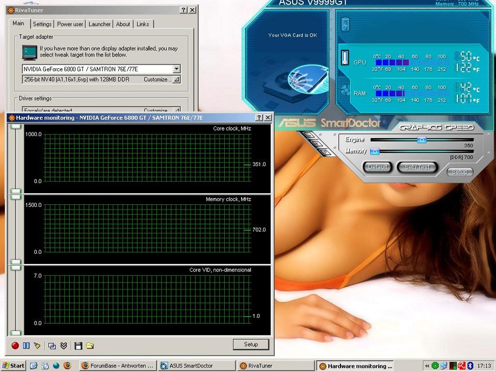Open the About tab
Screen dimensions: 496x372
click(x=123, y=24)
